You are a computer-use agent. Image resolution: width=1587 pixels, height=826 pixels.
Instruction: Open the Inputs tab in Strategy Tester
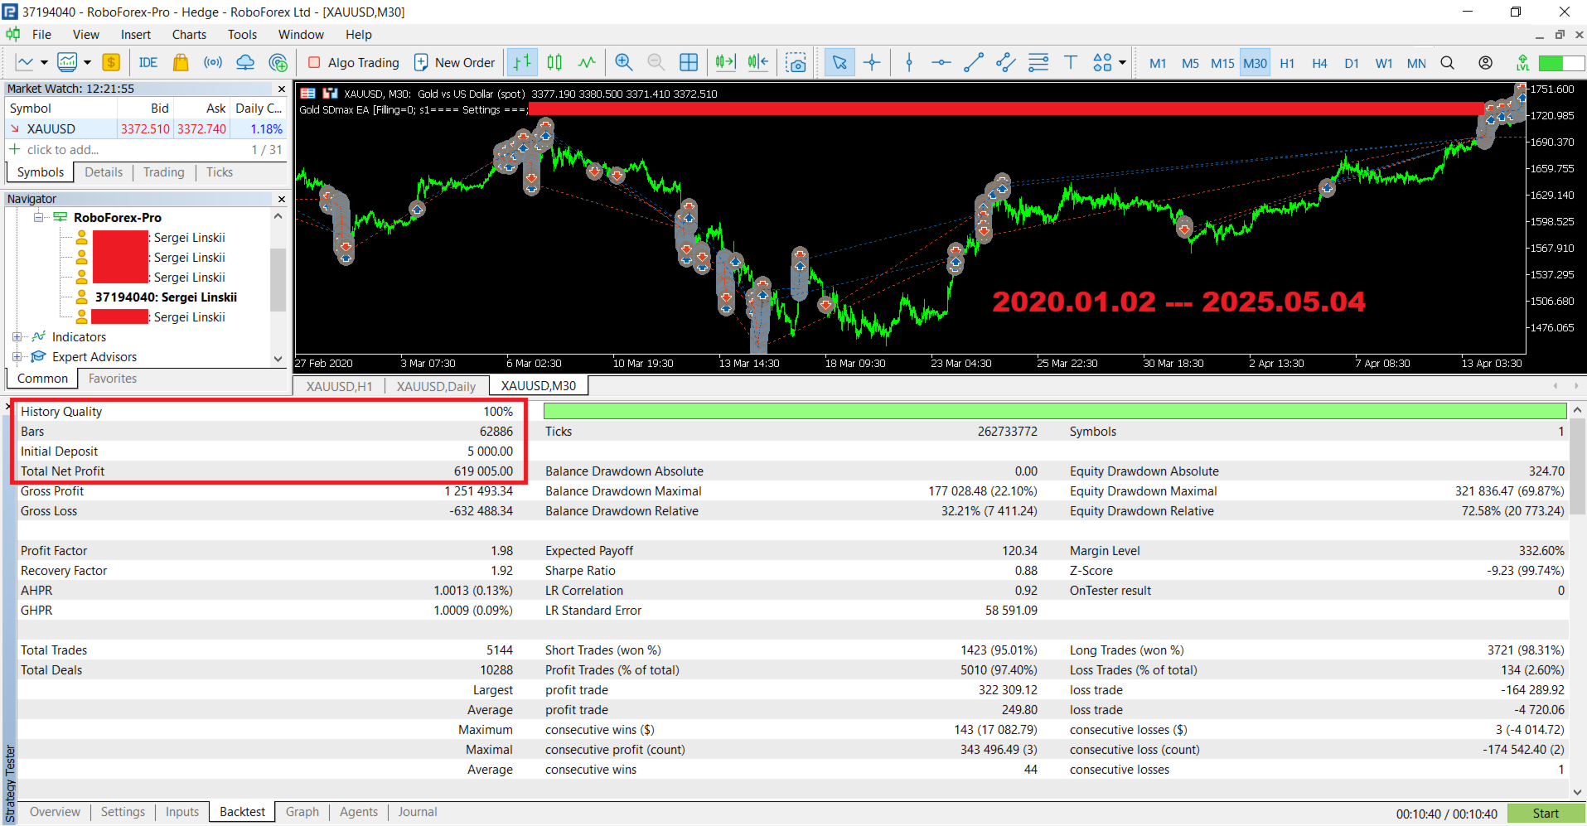click(182, 812)
